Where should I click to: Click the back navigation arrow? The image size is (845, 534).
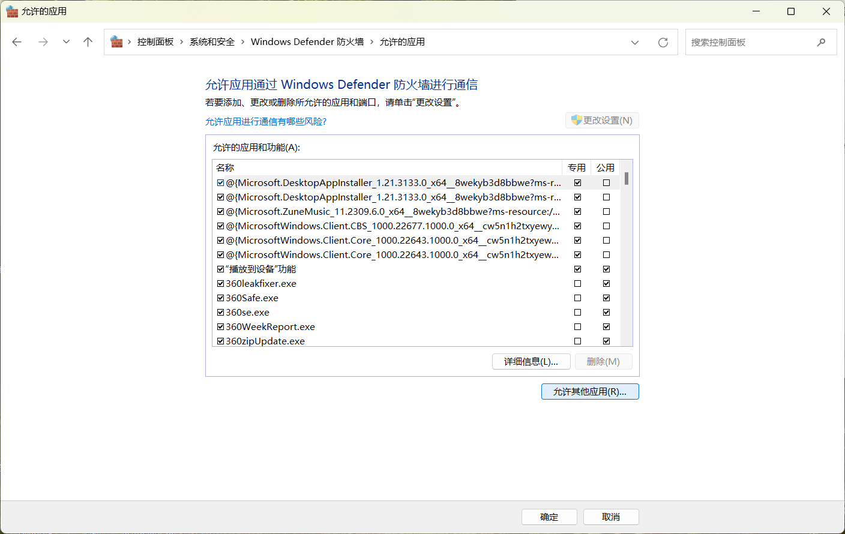tap(16, 41)
